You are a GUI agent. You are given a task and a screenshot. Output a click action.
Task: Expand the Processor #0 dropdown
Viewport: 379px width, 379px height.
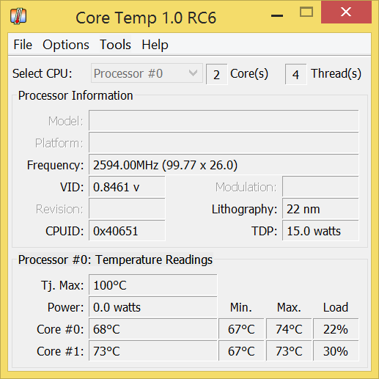pos(147,73)
